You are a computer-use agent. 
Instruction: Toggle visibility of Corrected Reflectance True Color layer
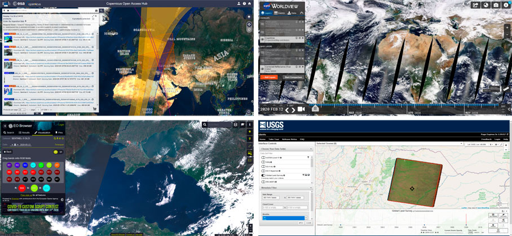(x=262, y=69)
